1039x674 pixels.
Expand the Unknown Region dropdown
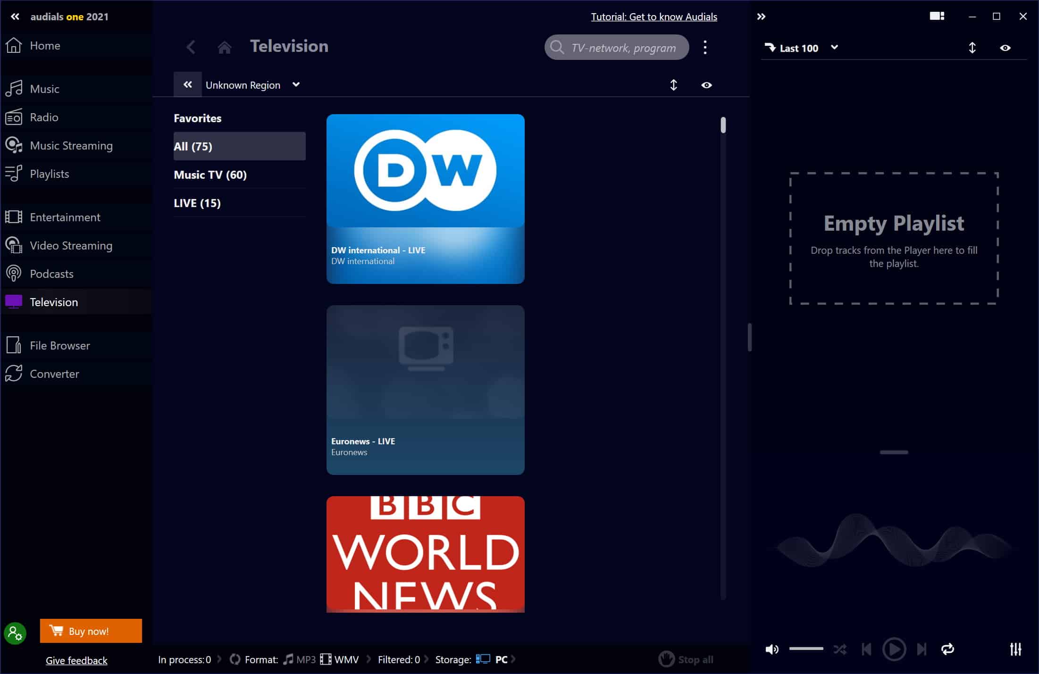298,85
